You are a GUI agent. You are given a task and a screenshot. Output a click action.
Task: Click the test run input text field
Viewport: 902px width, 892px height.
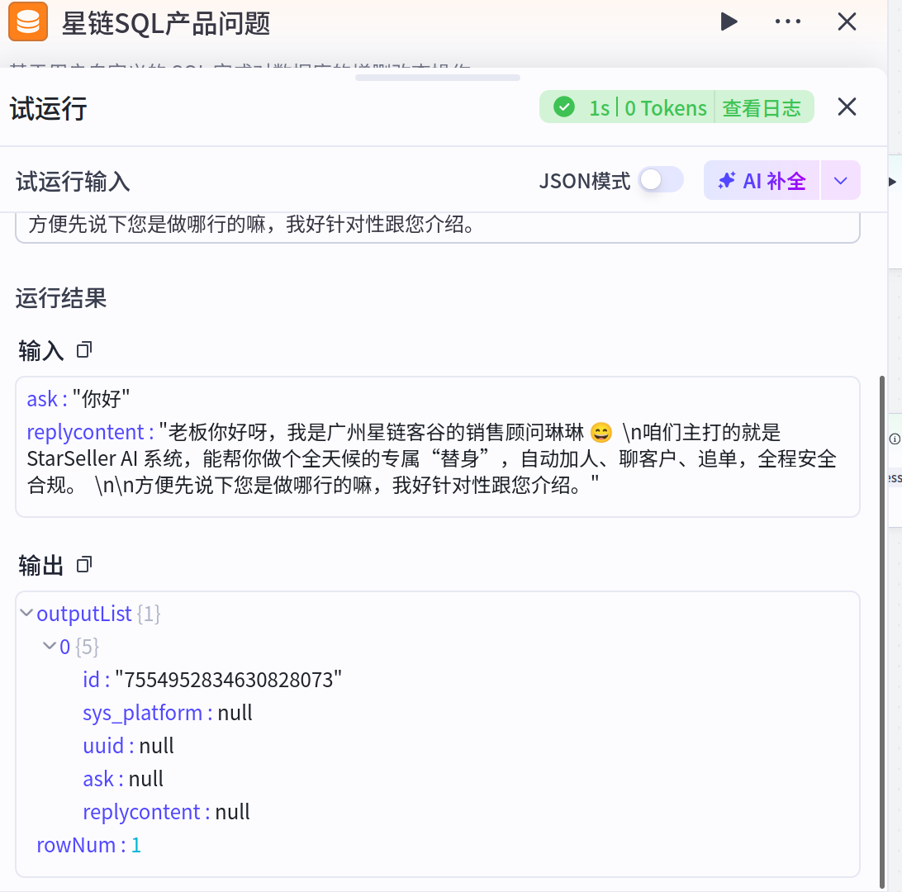[x=437, y=225]
